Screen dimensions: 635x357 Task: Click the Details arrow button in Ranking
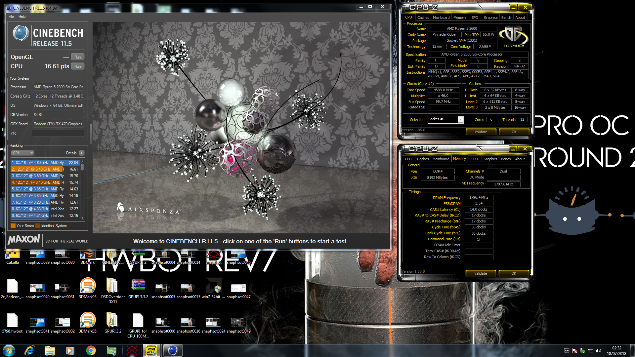(82, 153)
